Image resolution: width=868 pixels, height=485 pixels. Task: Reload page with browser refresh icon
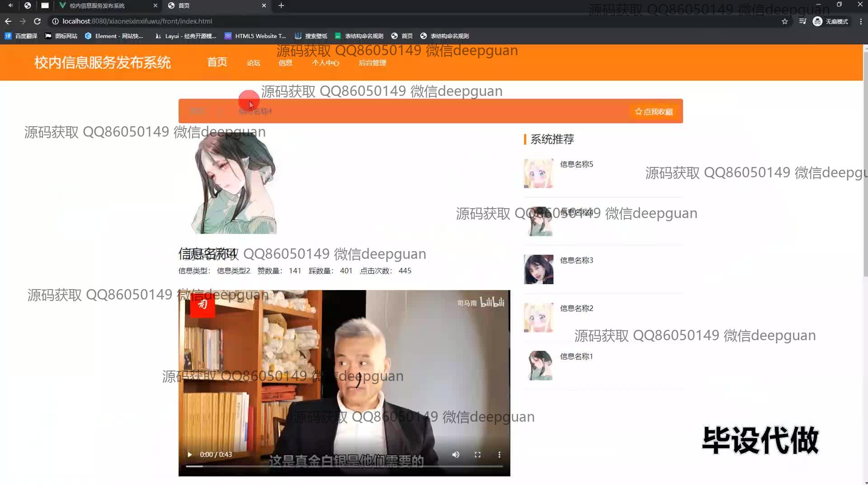[38, 21]
